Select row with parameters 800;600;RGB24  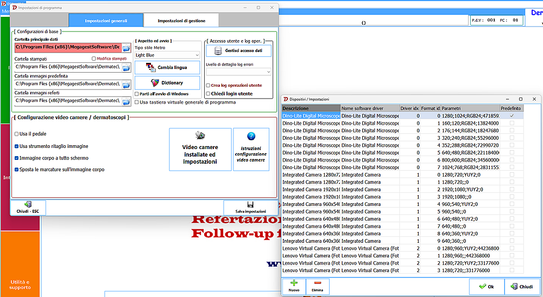pyautogui.click(x=403, y=160)
